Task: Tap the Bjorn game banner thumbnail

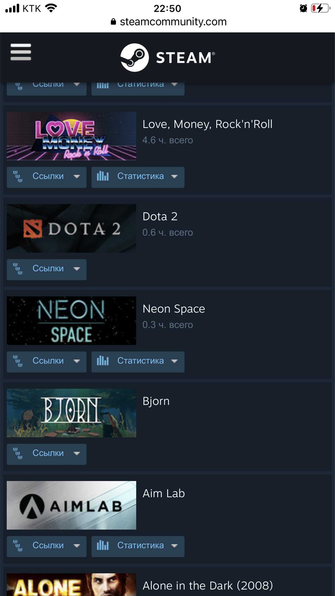Action: click(71, 413)
